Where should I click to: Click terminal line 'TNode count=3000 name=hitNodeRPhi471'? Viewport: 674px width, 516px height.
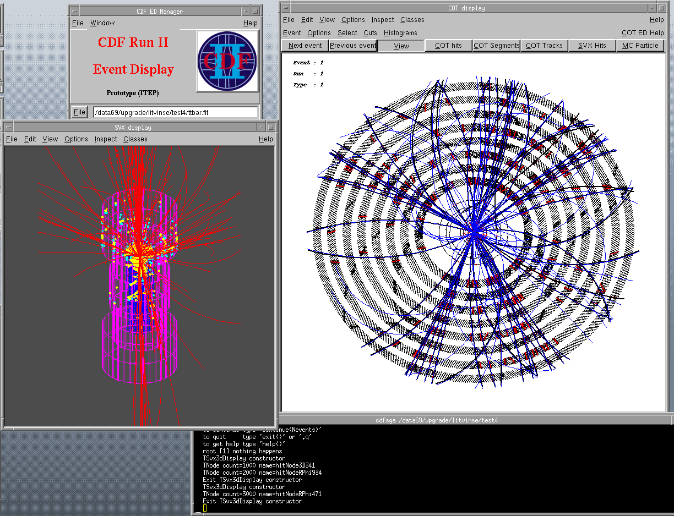point(262,494)
